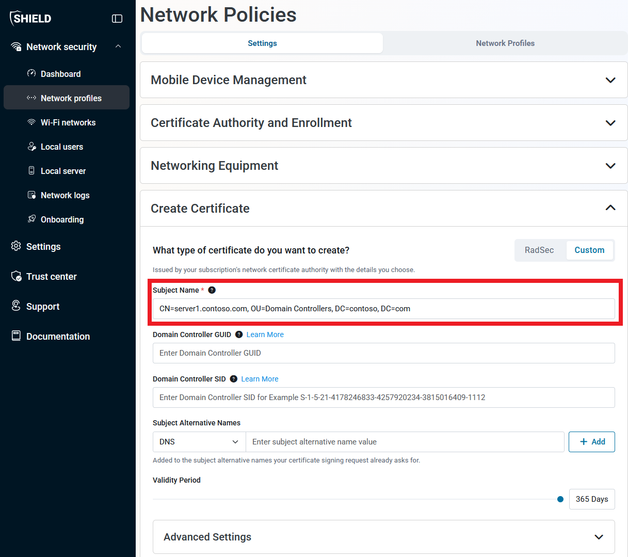The image size is (628, 557).
Task: Expand Certificate Authority and Enrollment section
Action: [384, 123]
